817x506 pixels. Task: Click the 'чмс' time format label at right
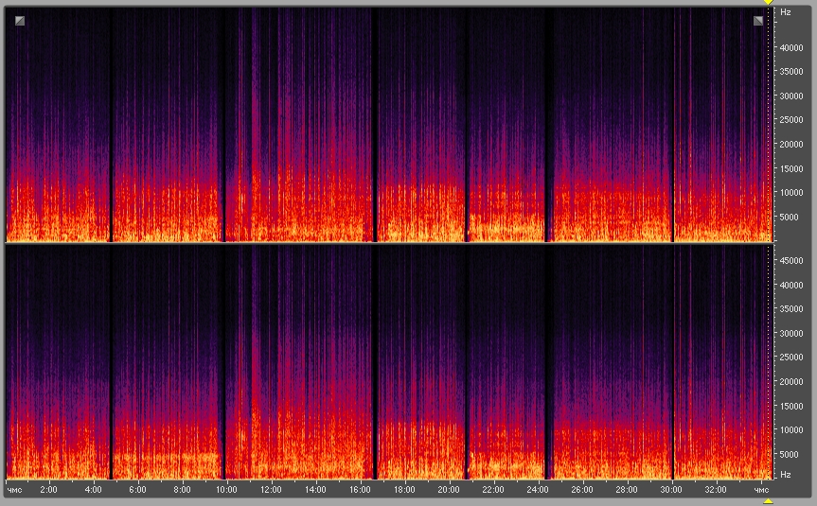[x=762, y=490]
